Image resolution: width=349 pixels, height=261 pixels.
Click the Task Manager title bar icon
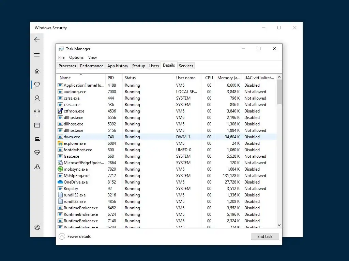(x=61, y=49)
